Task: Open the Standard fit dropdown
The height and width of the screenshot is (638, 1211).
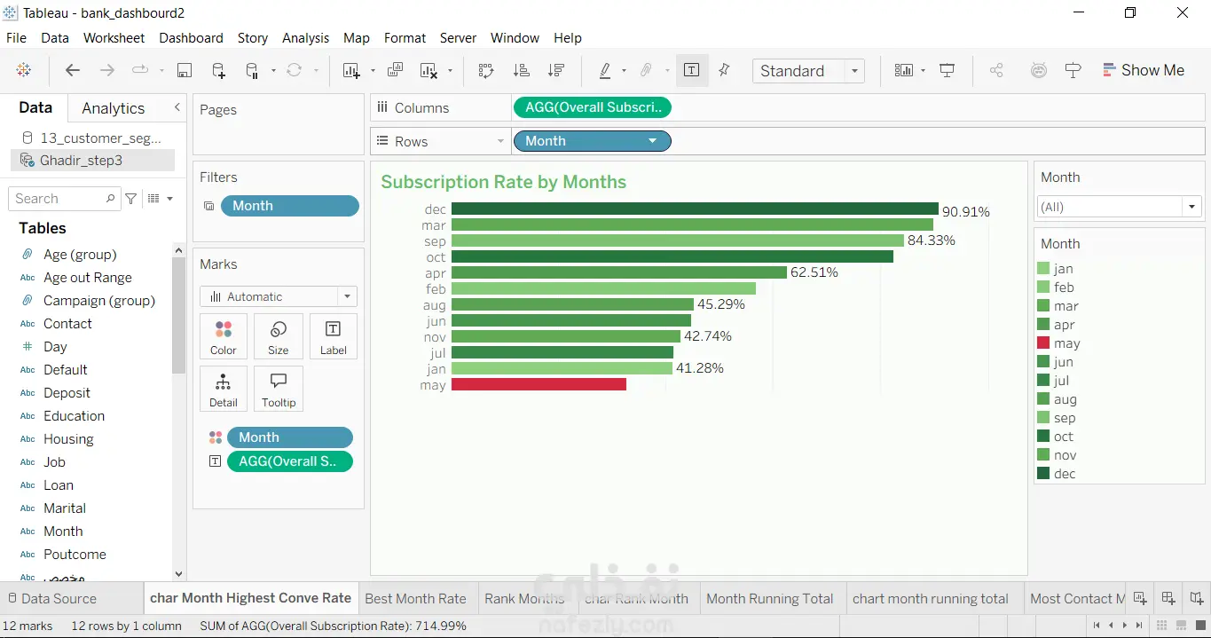Action: click(x=808, y=71)
